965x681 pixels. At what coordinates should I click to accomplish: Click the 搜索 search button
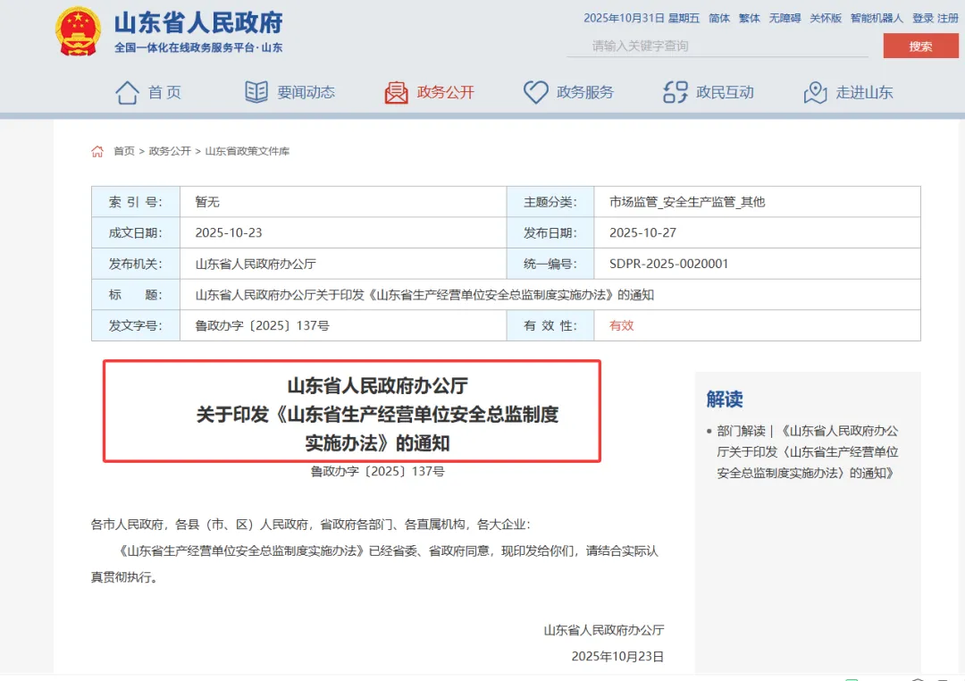pos(920,46)
